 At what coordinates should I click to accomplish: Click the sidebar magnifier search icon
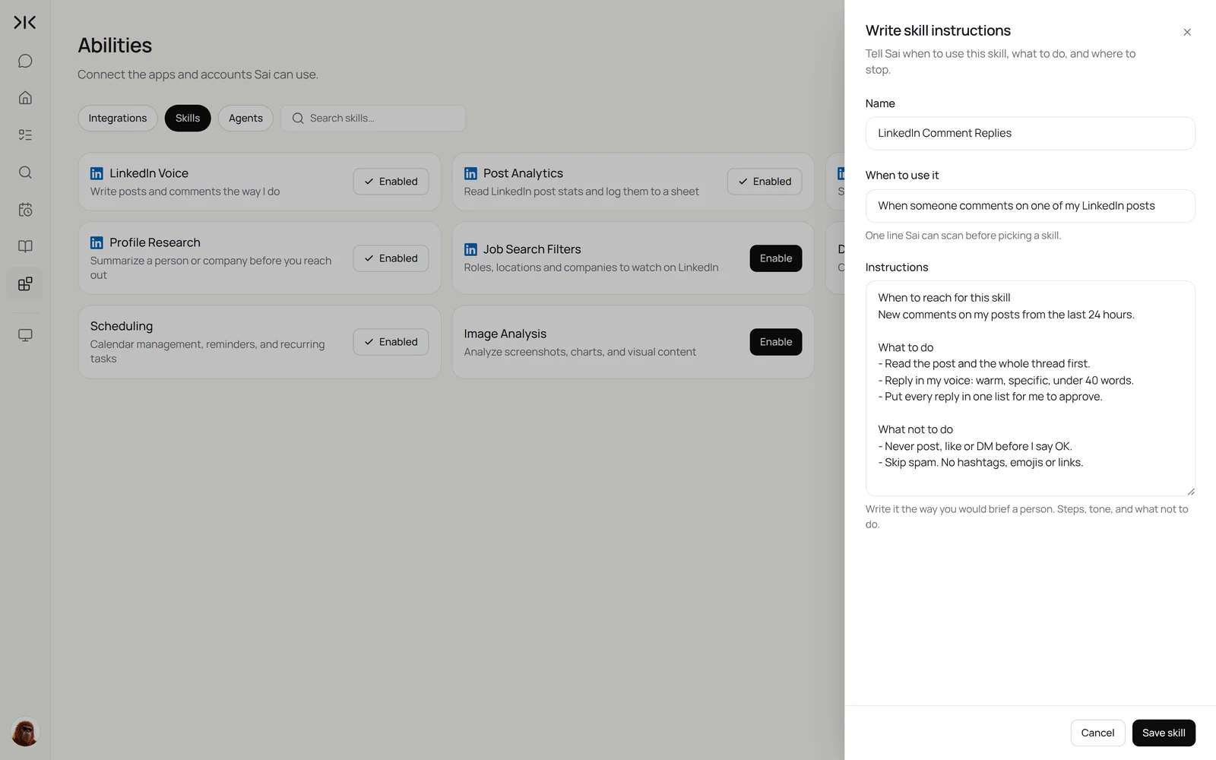coord(25,172)
